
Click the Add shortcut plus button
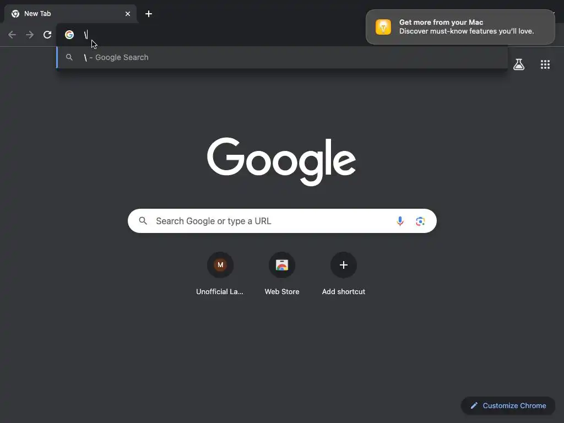tap(344, 265)
